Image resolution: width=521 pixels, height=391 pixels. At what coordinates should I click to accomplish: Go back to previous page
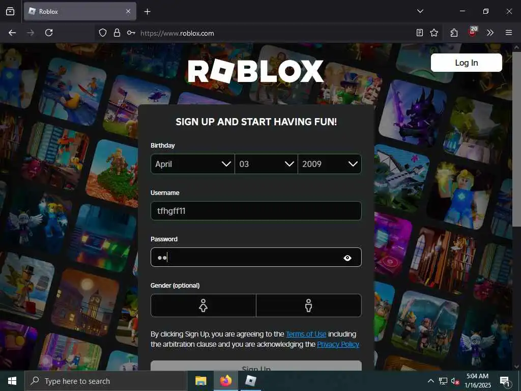point(12,33)
